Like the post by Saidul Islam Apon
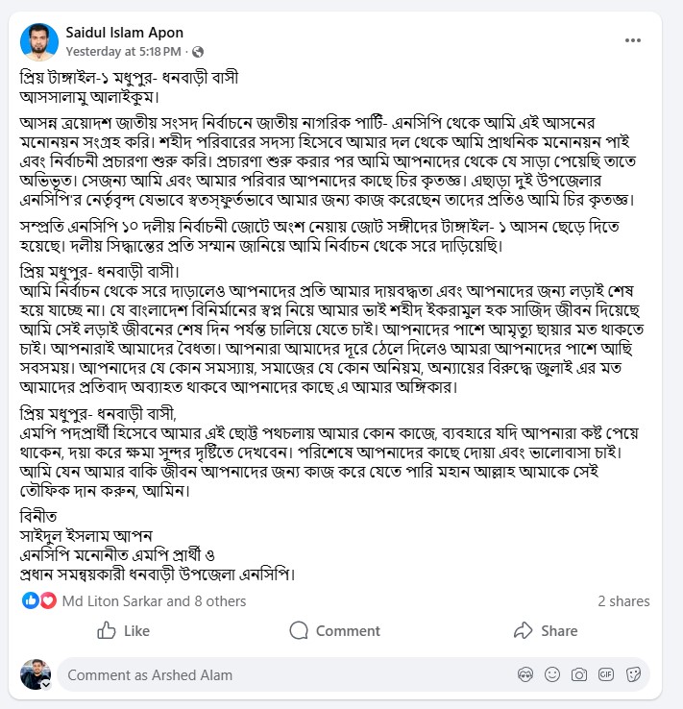Screen dimensions: 683x709 124,631
